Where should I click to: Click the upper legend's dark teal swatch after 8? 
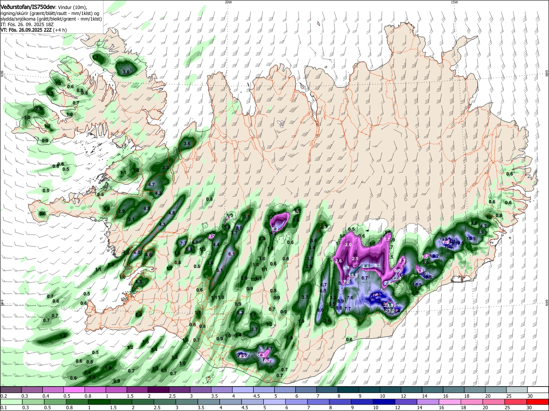click(348, 390)
